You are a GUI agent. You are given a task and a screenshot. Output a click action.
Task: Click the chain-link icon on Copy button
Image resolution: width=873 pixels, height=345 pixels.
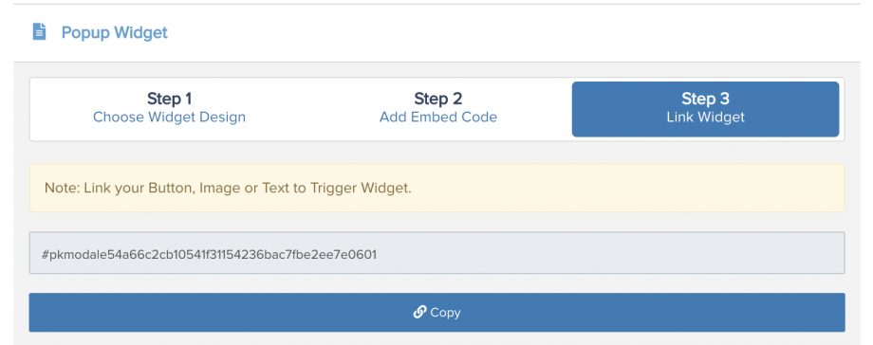pos(419,312)
